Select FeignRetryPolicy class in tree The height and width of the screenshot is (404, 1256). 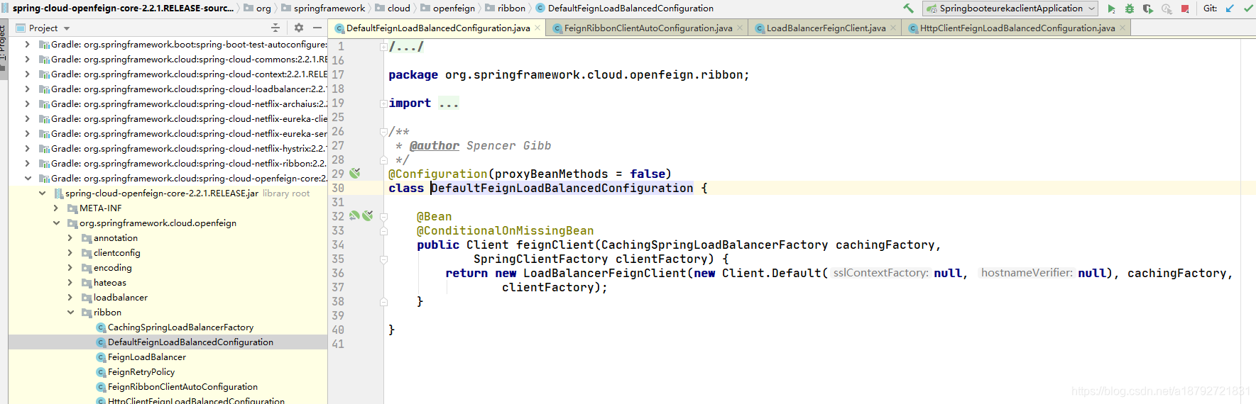click(x=141, y=372)
